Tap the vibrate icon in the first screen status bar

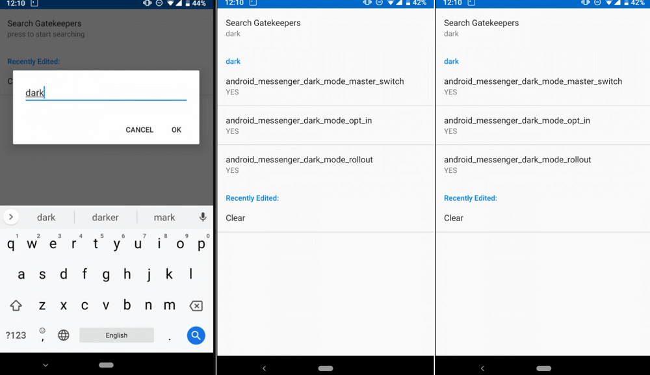pos(147,3)
